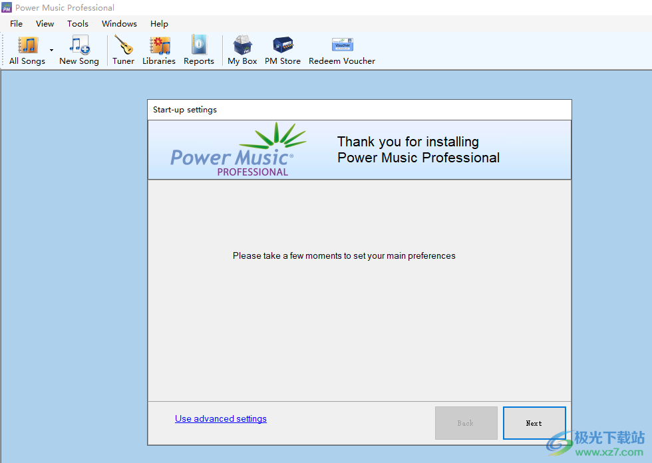Click the 'Thank you for installing' heading
Viewport: 652px width, 463px height.
(x=418, y=150)
